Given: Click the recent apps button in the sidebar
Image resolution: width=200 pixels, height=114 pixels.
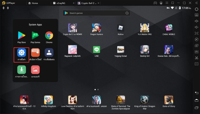Looking at the screenshot, I should pyautogui.click(x=196, y=108).
